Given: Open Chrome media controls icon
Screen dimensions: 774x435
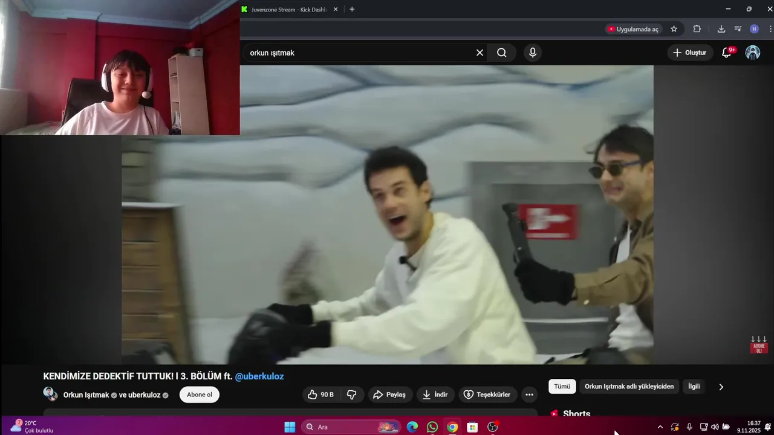Looking at the screenshot, I should (738, 29).
